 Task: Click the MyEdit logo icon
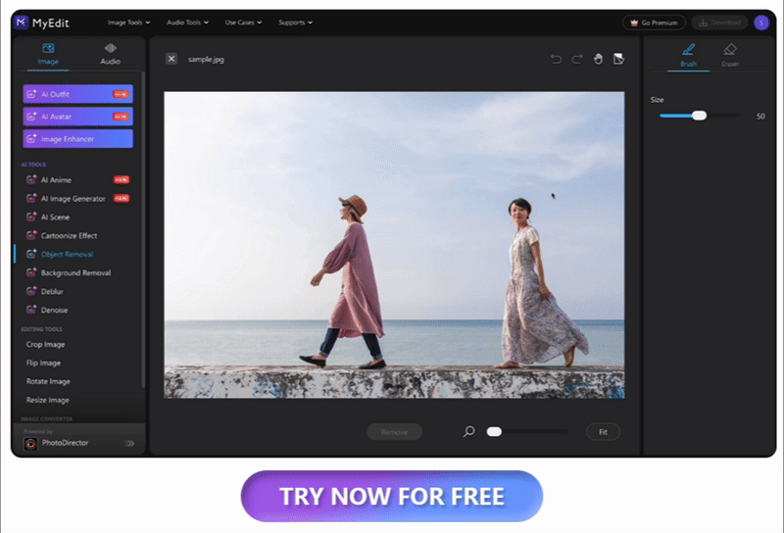(21, 22)
